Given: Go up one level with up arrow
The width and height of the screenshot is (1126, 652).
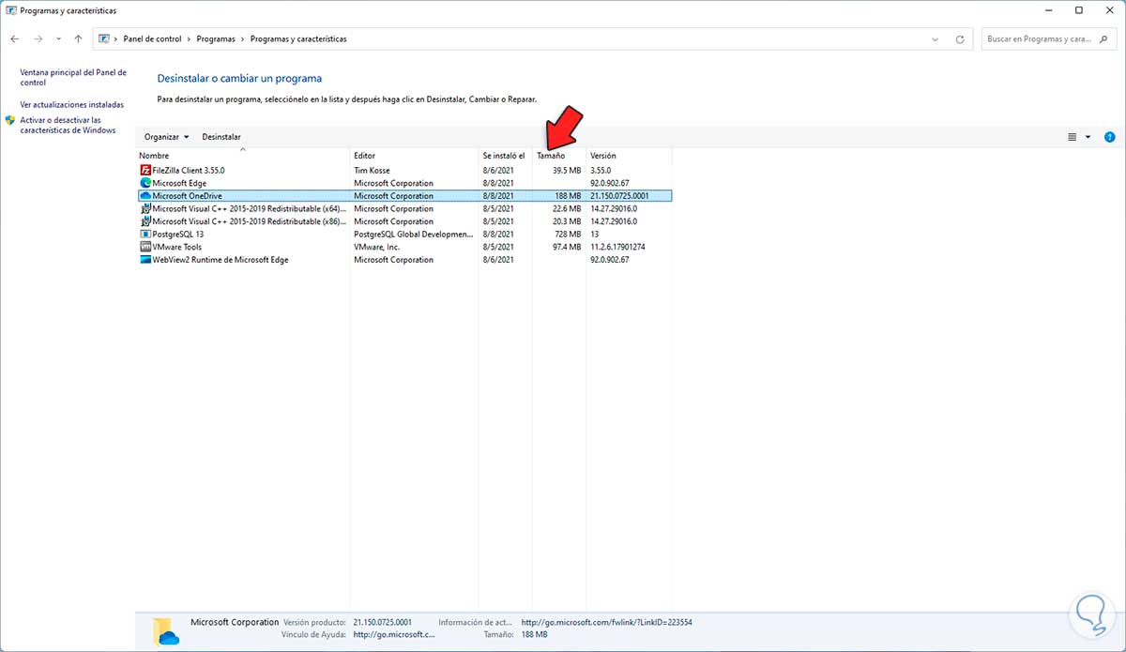Looking at the screenshot, I should [78, 39].
